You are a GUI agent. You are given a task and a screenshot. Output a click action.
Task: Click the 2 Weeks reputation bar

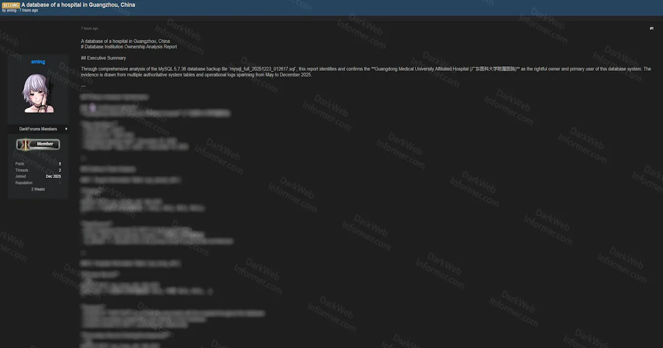tap(38, 189)
